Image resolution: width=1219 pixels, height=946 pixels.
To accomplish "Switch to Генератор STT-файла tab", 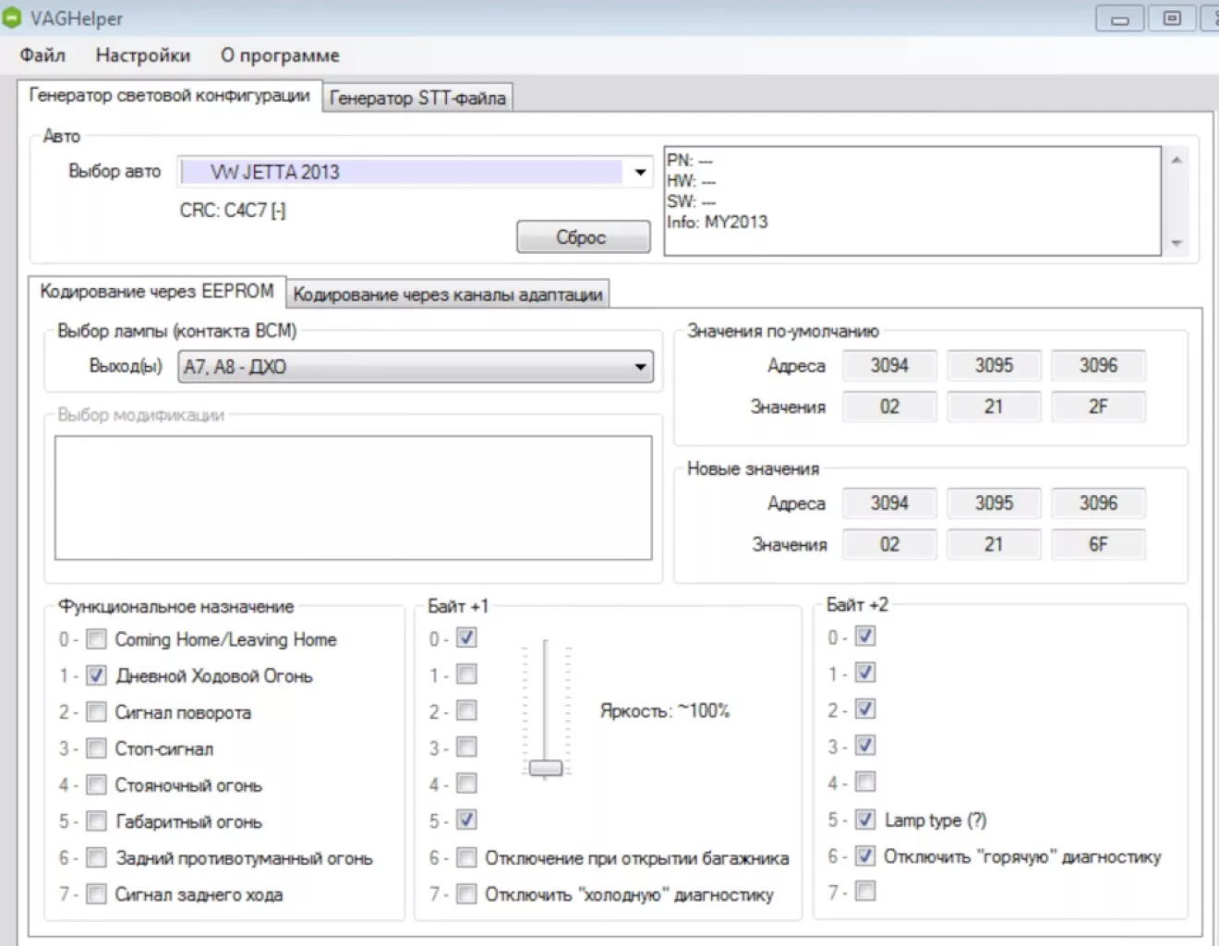I will point(417,98).
